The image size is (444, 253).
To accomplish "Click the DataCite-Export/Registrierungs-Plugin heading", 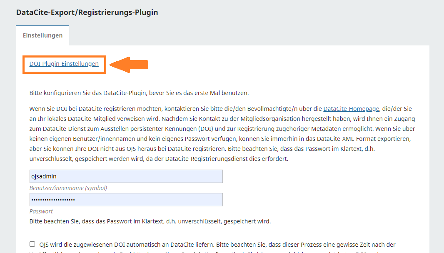I will pos(87,13).
